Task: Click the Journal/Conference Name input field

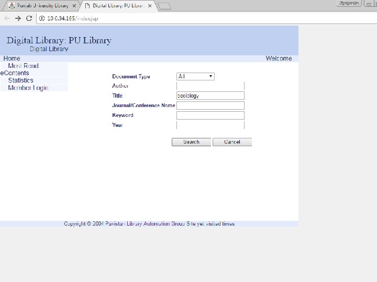Action: tap(210, 105)
